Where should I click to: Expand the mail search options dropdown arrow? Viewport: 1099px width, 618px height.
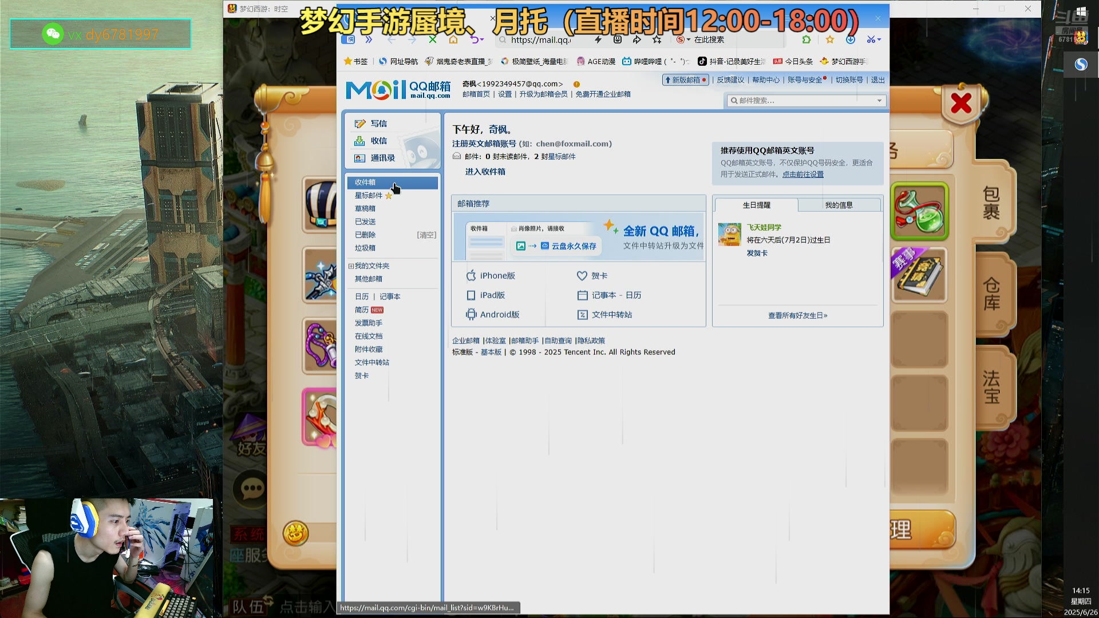pyautogui.click(x=880, y=101)
